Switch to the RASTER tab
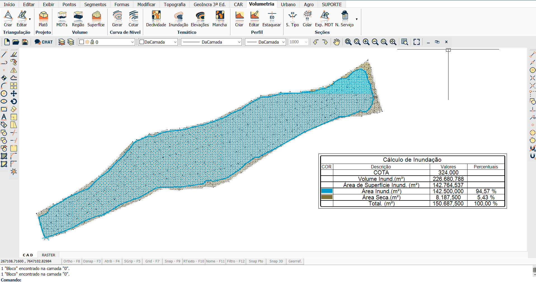This screenshot has height=282, width=536. coord(48,255)
